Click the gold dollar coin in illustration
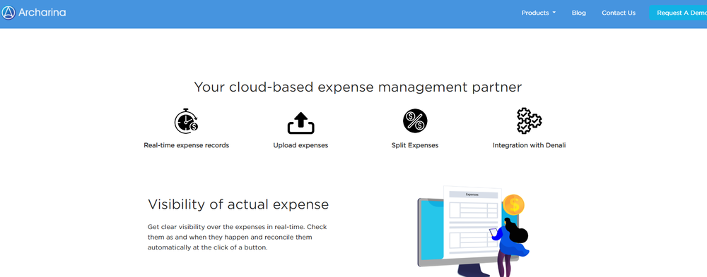This screenshot has height=277, width=707. pos(513,206)
